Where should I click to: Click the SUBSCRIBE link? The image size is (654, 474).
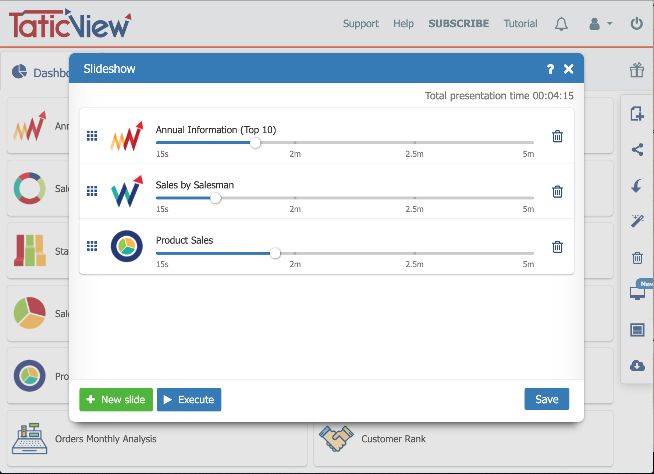pyautogui.click(x=458, y=24)
